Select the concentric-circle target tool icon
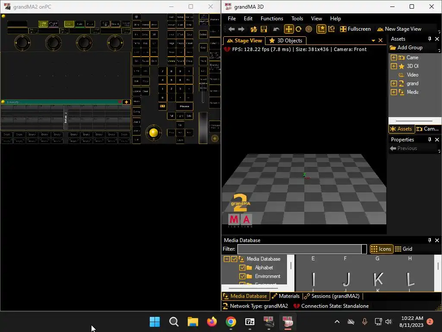The width and height of the screenshot is (442, 332). [309, 29]
